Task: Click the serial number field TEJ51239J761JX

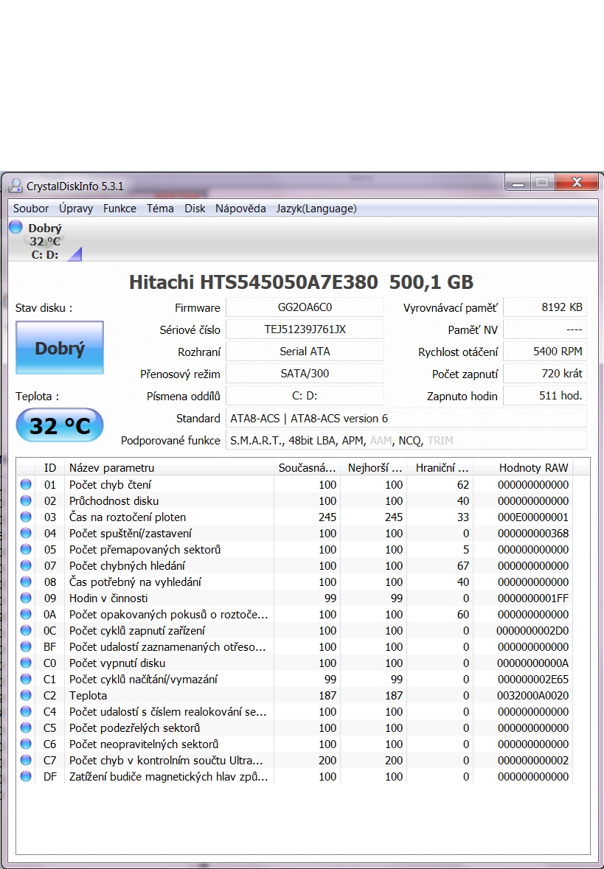Action: tap(305, 329)
